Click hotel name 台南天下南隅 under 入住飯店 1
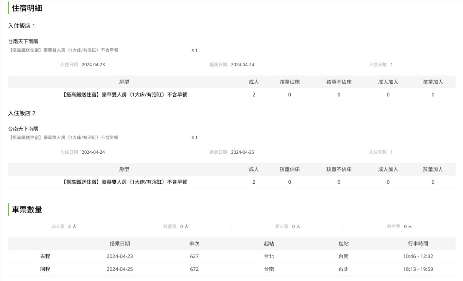The width and height of the screenshot is (463, 281). (23, 41)
